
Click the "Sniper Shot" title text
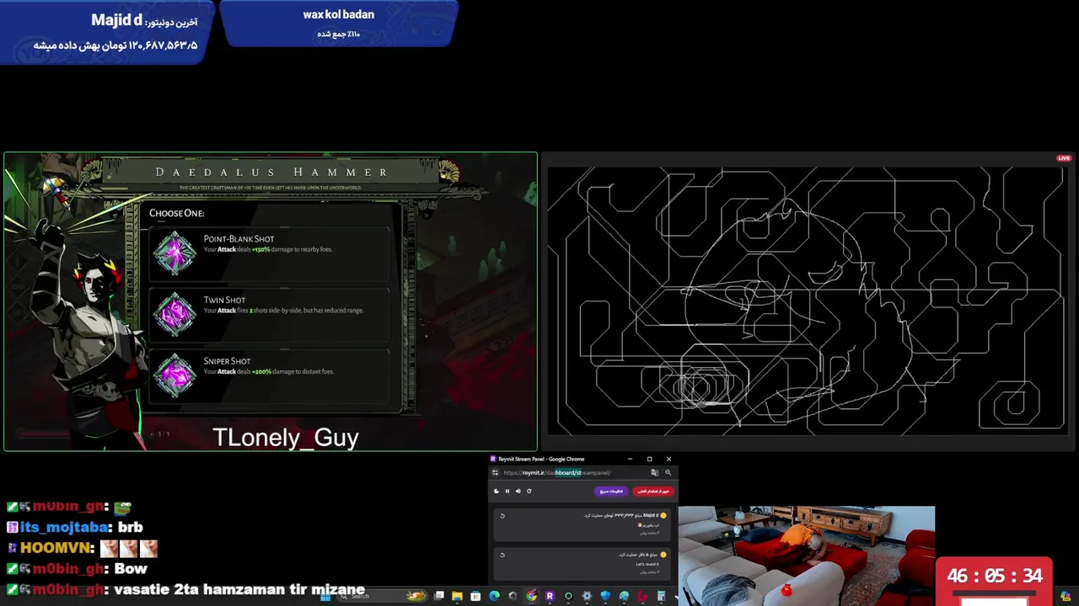[x=227, y=361]
